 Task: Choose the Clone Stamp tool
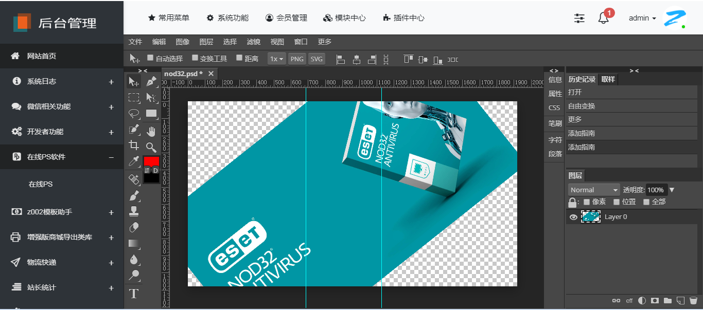pos(134,211)
